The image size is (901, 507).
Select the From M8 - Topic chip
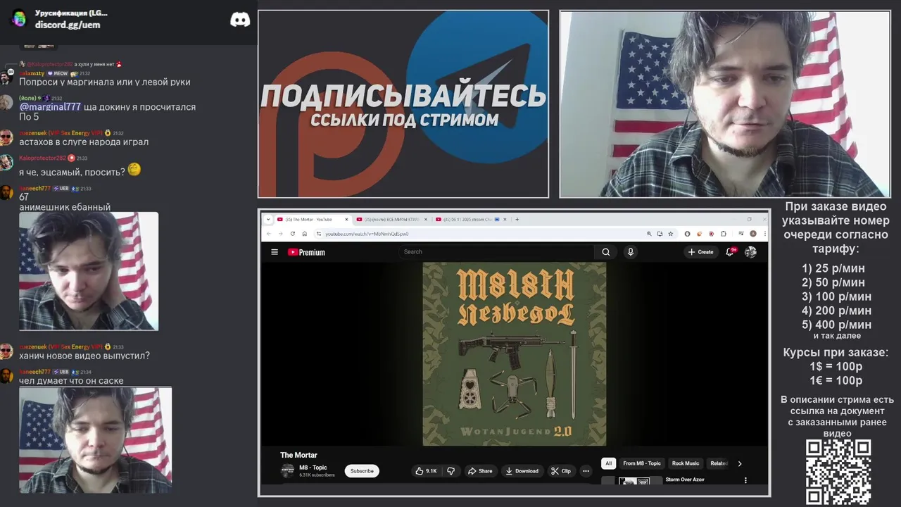tap(642, 463)
